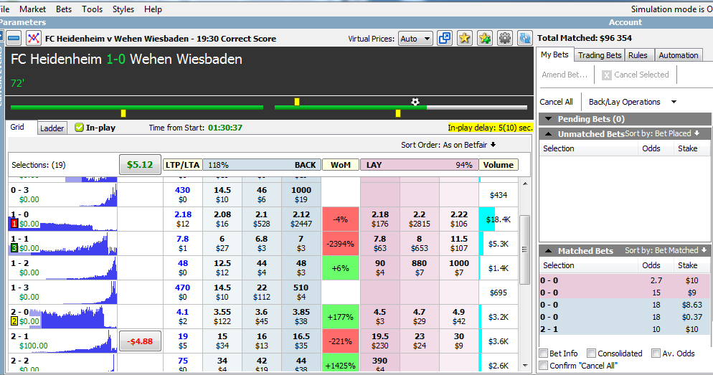Open the Tools menu
Screen dimensions: 713x375
[93, 9]
